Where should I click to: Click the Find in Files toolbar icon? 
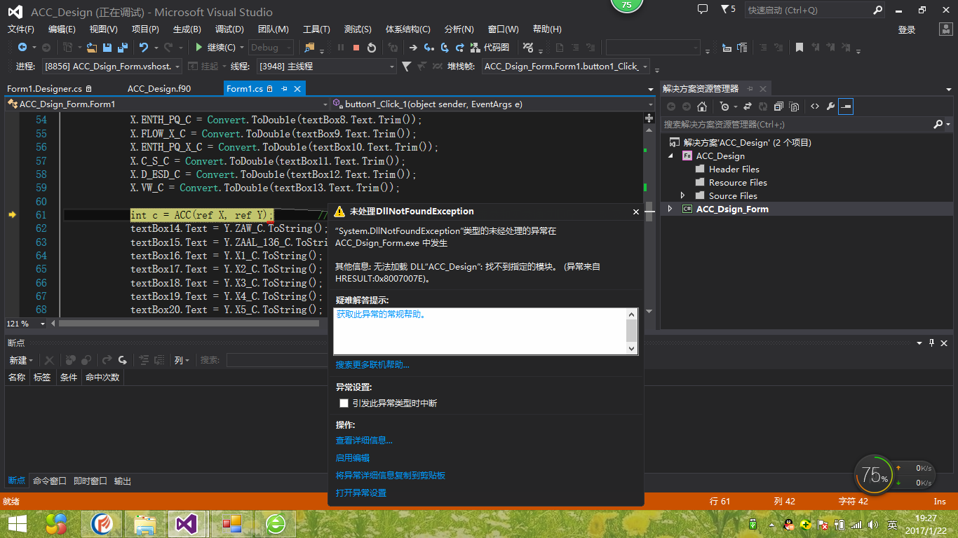pos(309,47)
